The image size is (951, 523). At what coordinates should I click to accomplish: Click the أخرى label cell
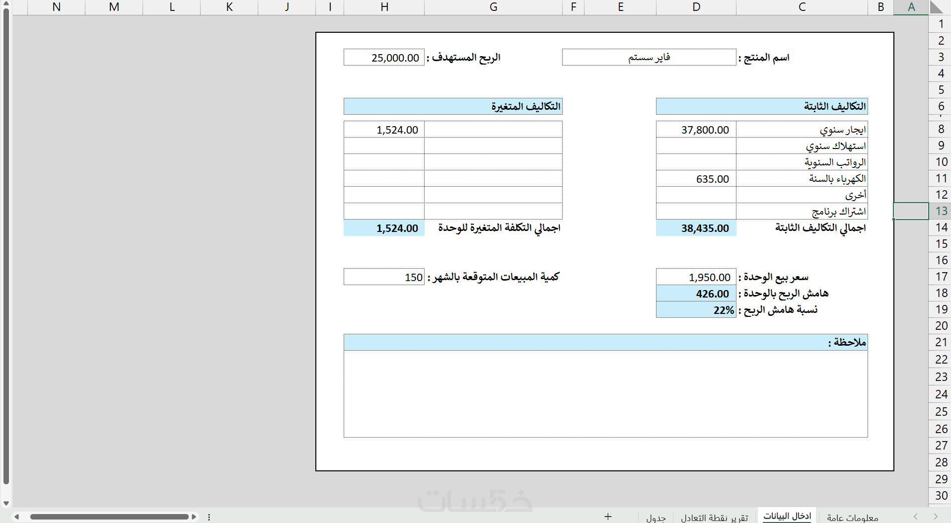[802, 195]
